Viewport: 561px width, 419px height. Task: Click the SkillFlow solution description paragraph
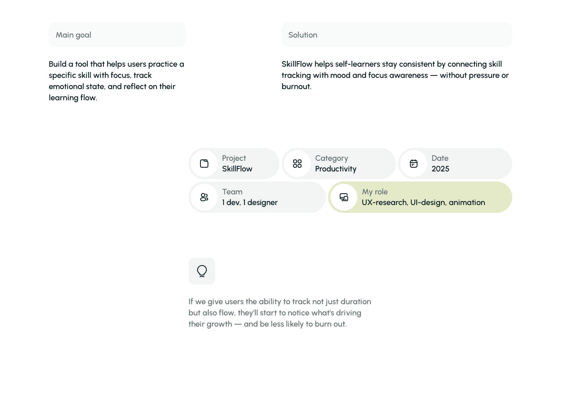coord(395,75)
